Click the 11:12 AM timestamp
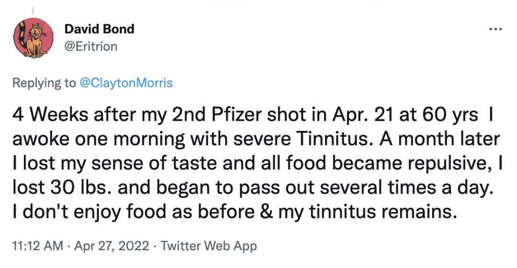Image resolution: width=517 pixels, height=268 pixels. [x=37, y=246]
